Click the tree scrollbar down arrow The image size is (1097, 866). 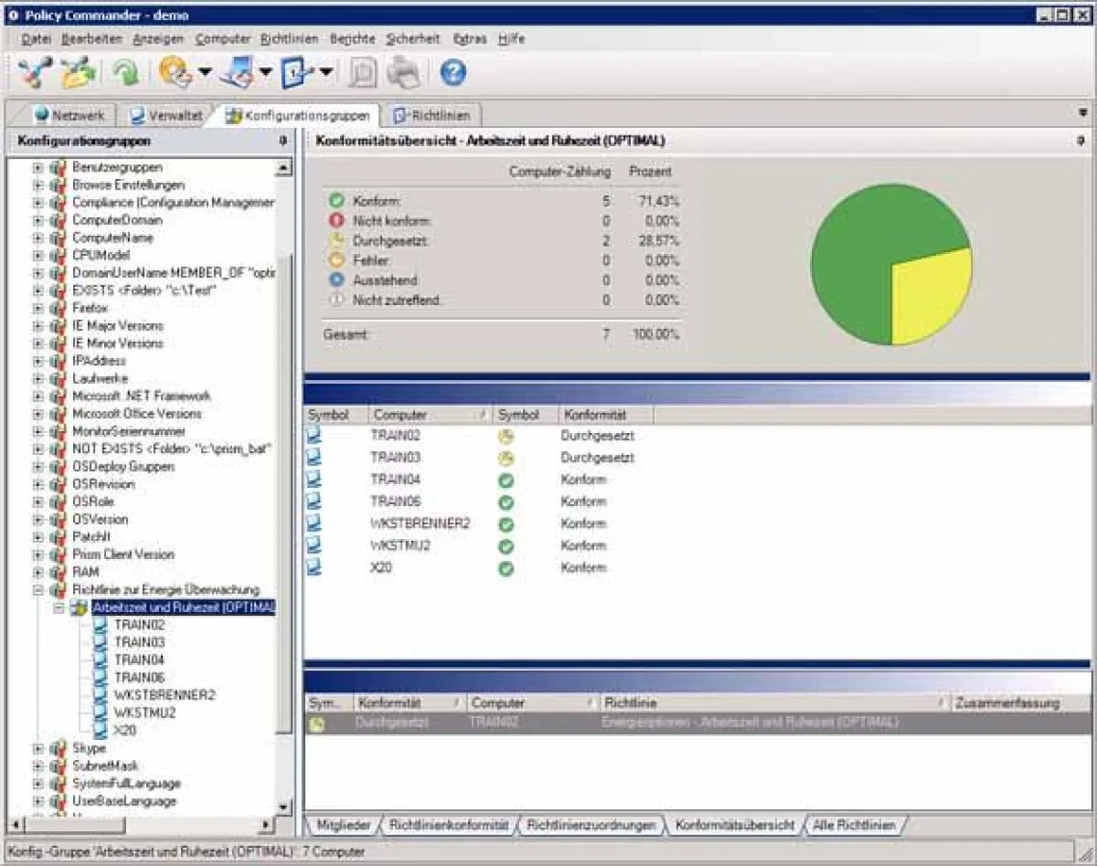pyautogui.click(x=283, y=806)
